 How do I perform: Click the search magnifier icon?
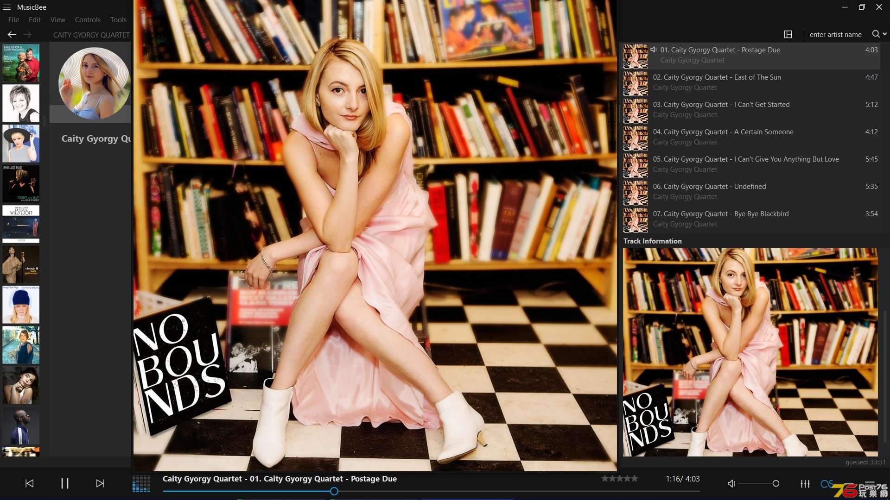tap(876, 34)
